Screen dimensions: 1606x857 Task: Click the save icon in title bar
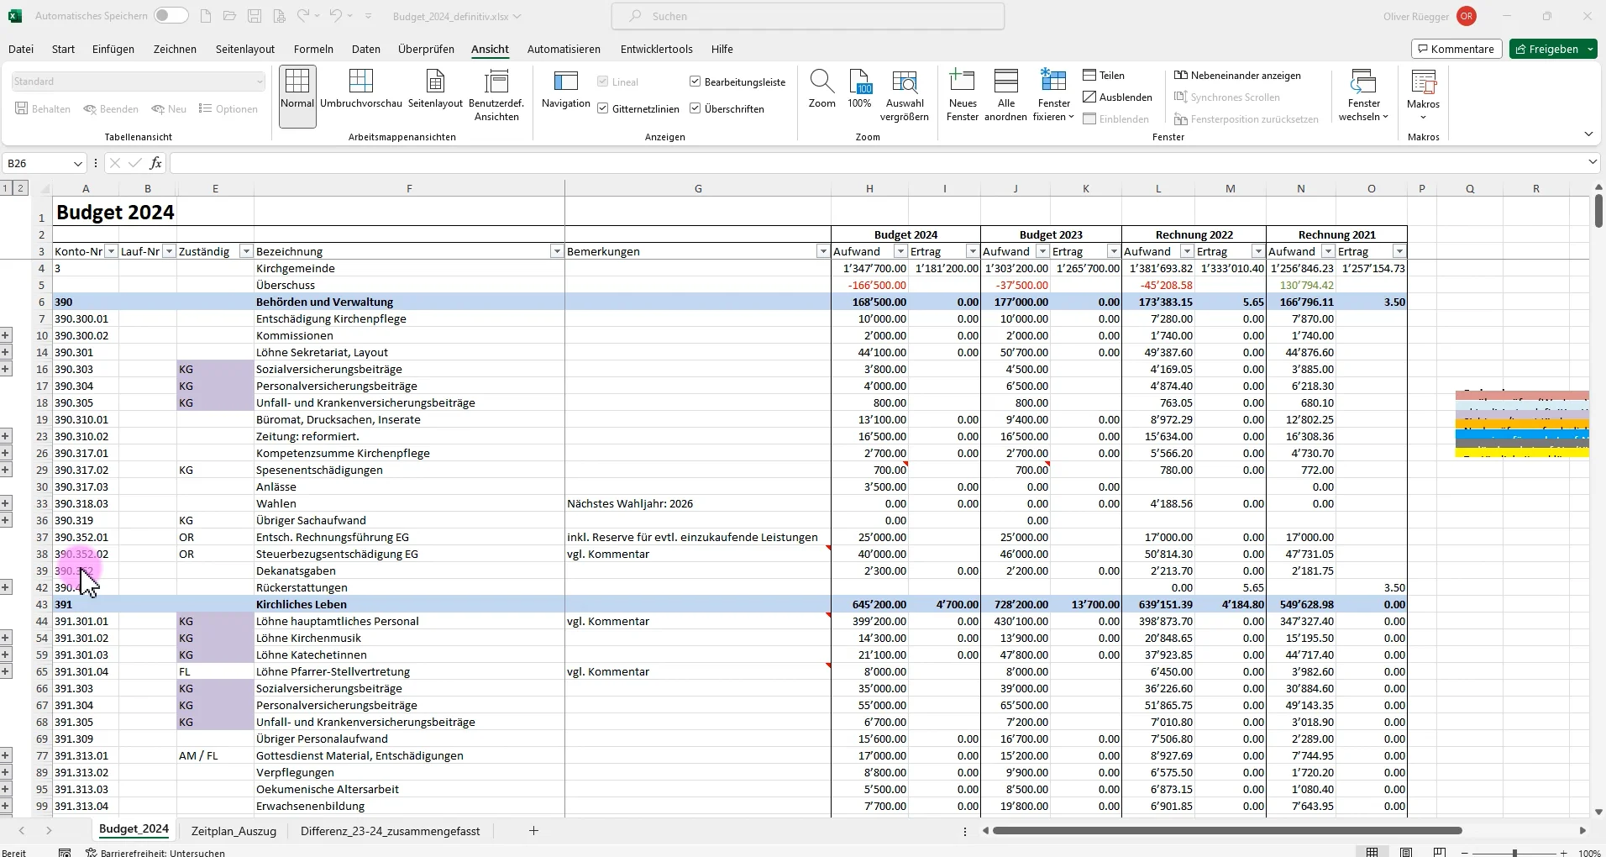255,16
